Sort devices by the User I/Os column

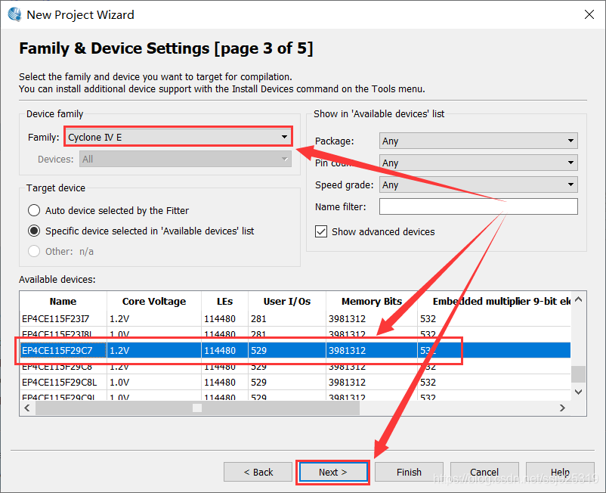point(287,301)
